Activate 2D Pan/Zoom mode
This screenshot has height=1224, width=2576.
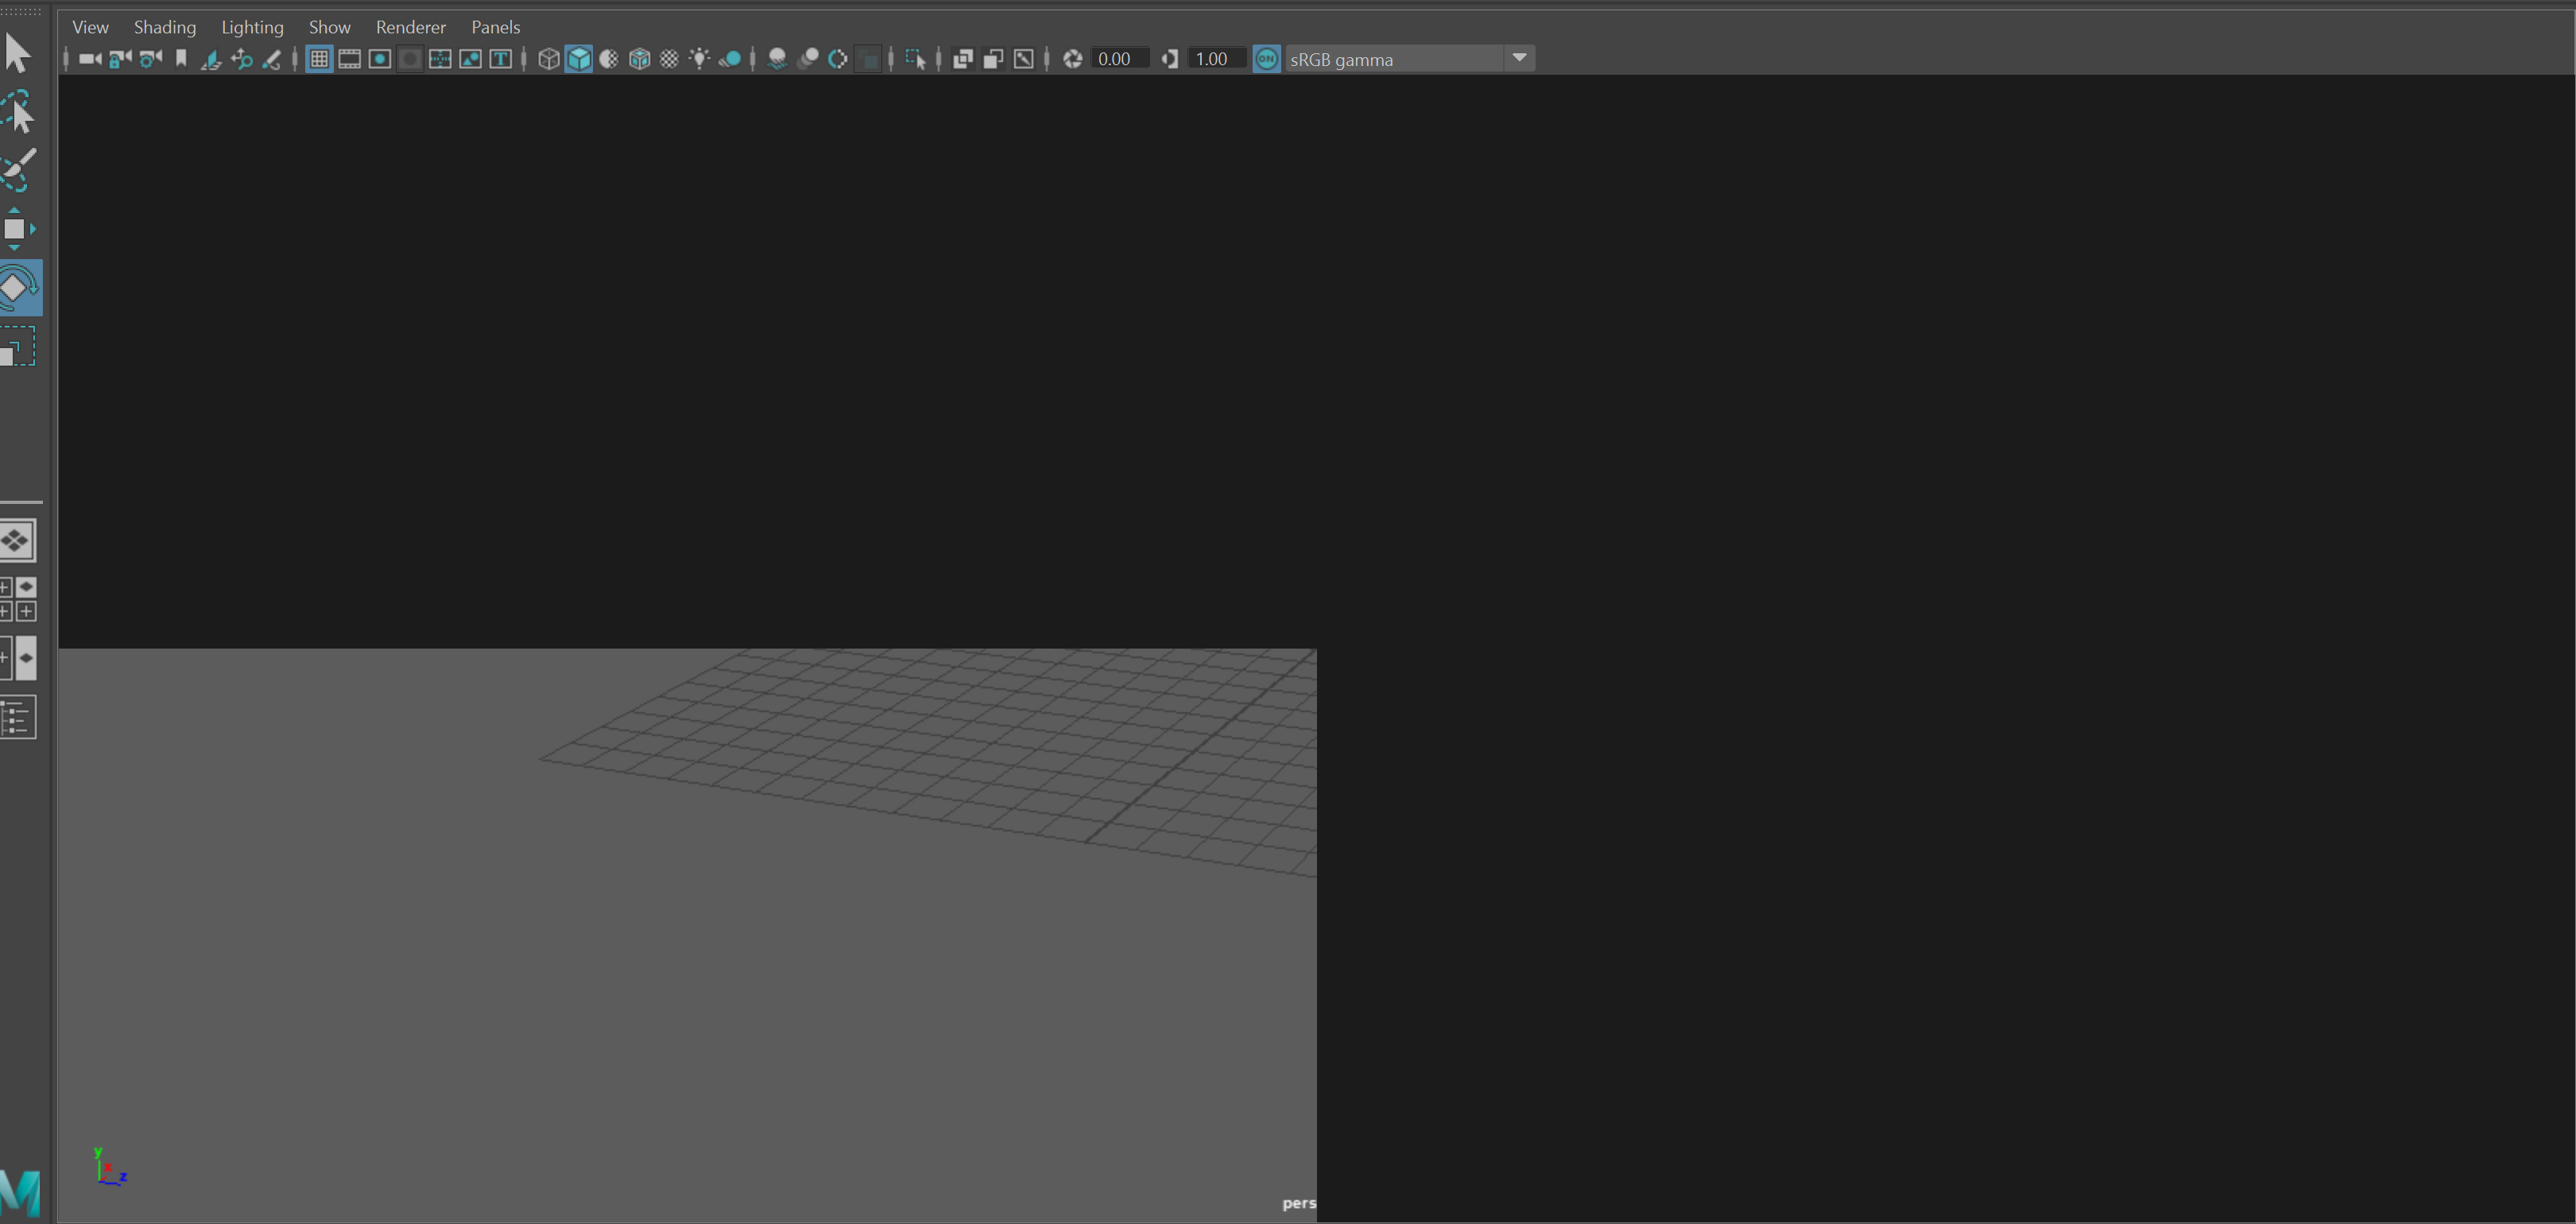pos(241,59)
